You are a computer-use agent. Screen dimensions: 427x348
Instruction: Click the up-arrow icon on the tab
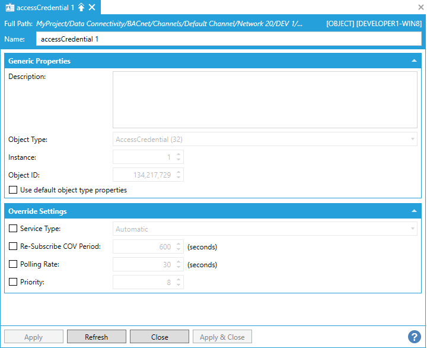(81, 7)
